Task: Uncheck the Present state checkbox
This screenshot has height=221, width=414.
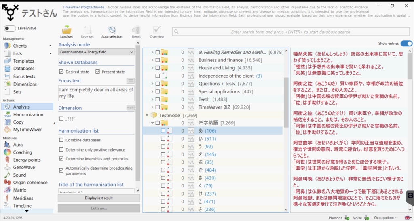Action: tap(97, 72)
